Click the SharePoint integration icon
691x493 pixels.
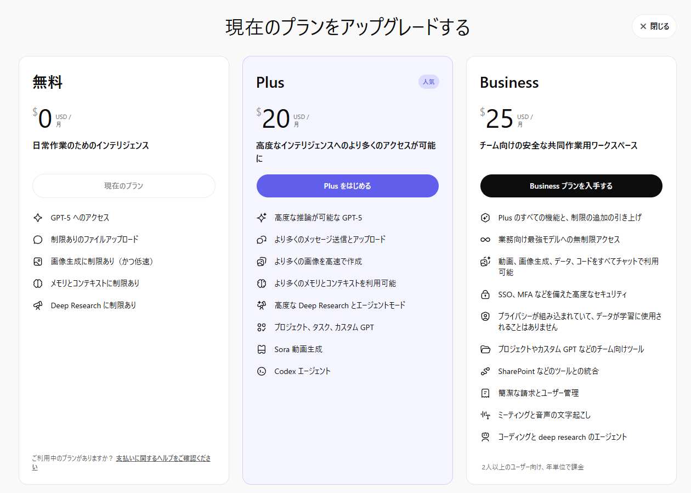(x=485, y=371)
